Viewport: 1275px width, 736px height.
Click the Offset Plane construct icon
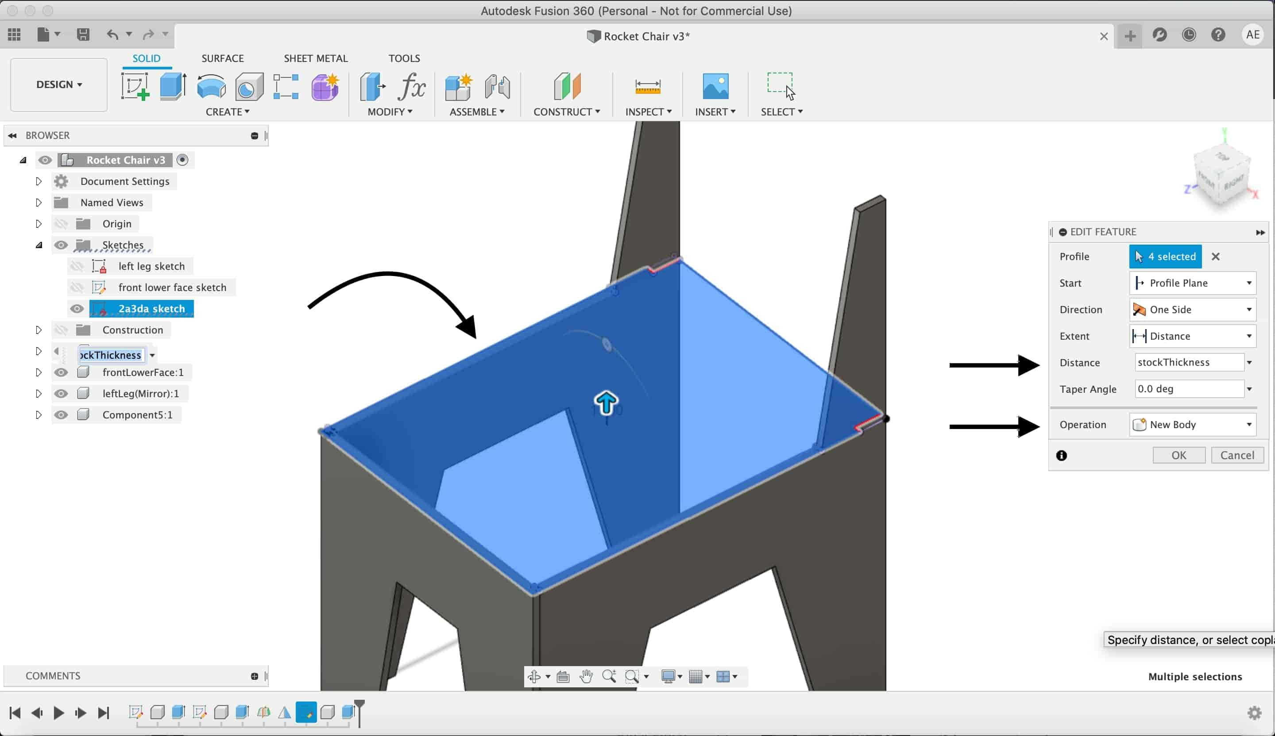[x=567, y=86]
